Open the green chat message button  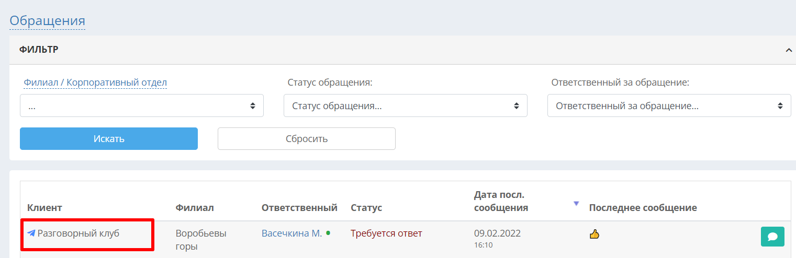click(772, 237)
